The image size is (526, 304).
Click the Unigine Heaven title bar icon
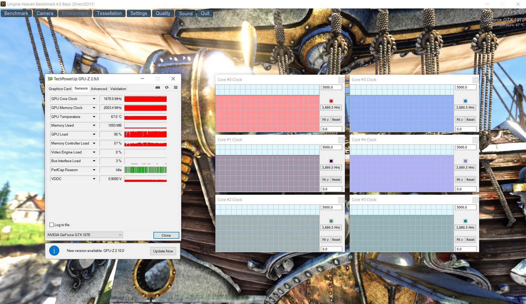point(3,4)
